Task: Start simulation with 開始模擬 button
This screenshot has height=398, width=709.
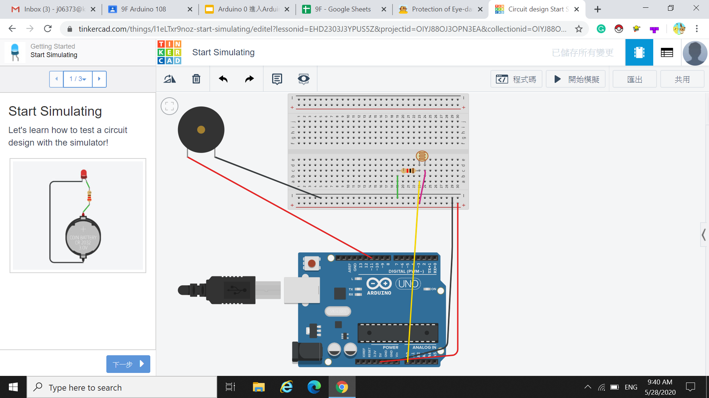Action: [576, 79]
